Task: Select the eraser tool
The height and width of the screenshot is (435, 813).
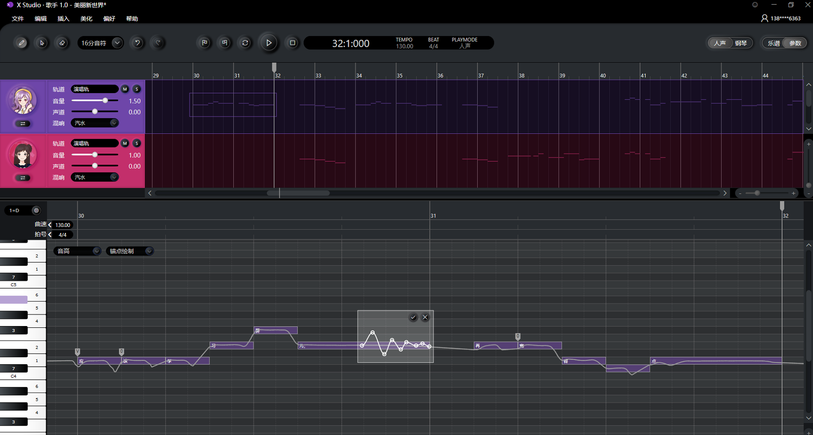Action: click(x=62, y=43)
